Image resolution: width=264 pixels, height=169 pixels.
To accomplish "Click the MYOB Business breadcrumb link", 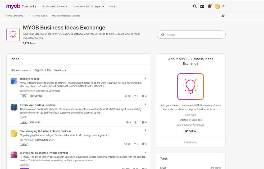I will 41,16.
